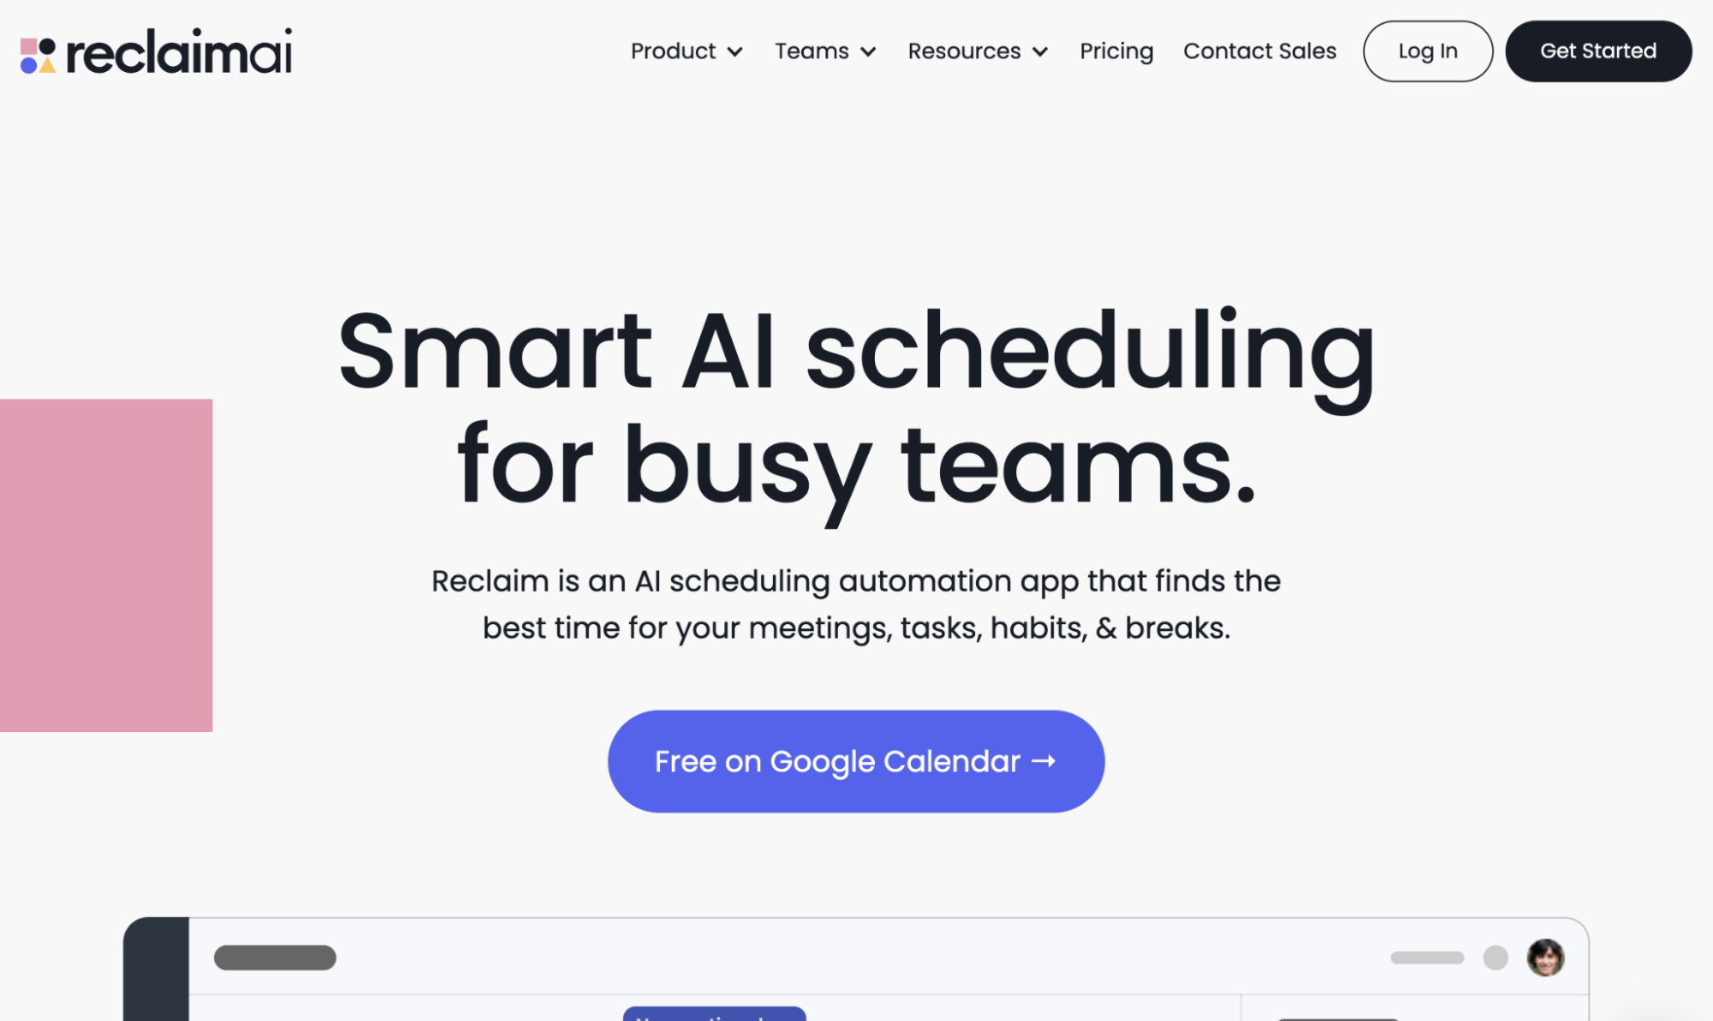Click the Log In button
Screen dimensions: 1713x1021
click(x=1428, y=51)
